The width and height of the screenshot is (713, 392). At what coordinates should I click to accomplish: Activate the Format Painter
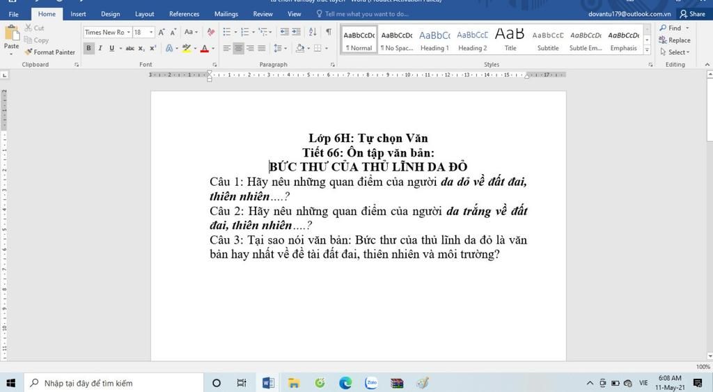[x=50, y=52]
